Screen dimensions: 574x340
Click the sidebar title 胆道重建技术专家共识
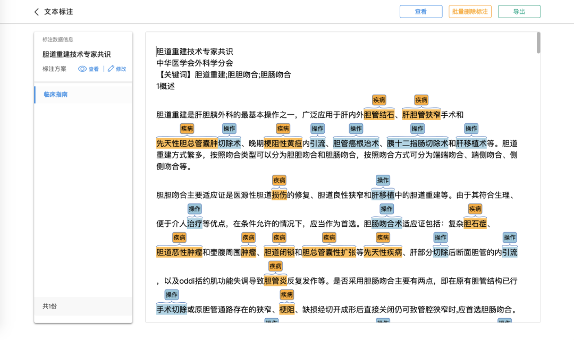pos(77,54)
